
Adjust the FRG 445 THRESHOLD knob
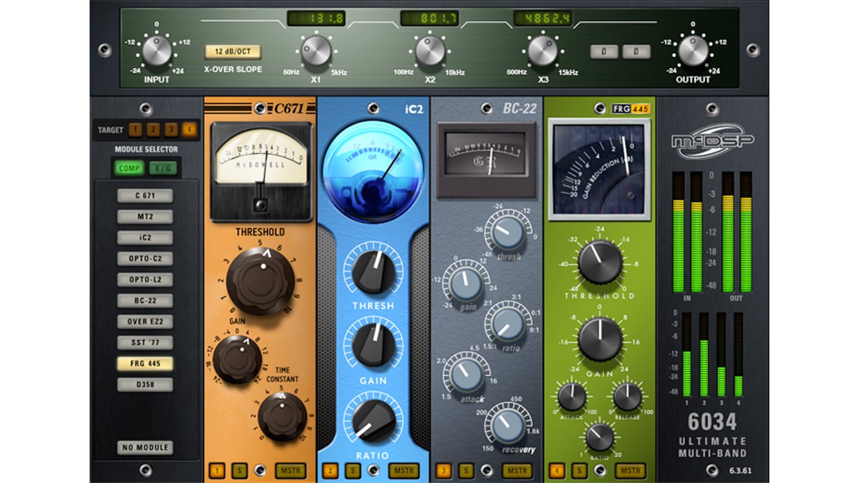pyautogui.click(x=600, y=262)
